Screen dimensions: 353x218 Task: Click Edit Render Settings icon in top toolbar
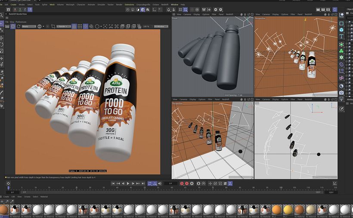click(x=328, y=9)
